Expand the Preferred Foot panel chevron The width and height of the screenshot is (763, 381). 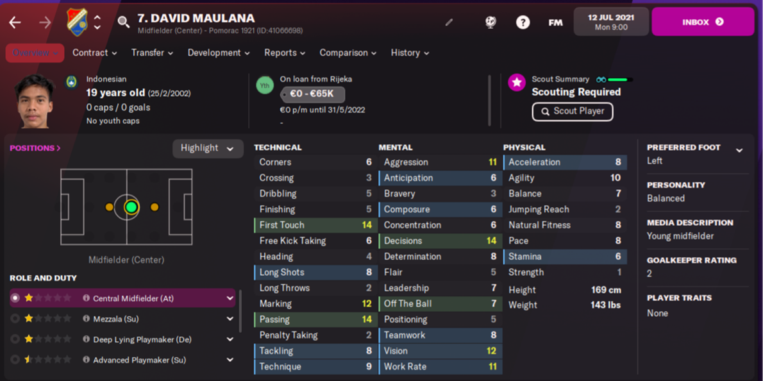[739, 150]
